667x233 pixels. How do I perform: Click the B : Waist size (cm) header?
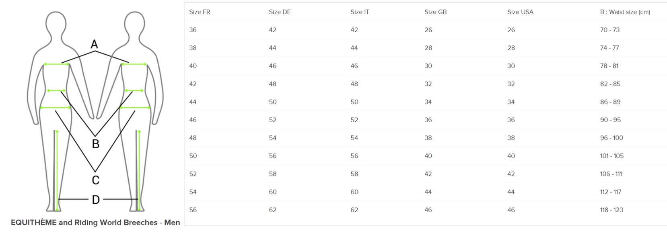click(x=625, y=12)
